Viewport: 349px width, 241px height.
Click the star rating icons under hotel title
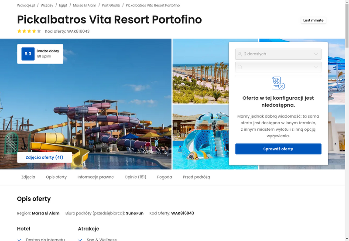29,31
